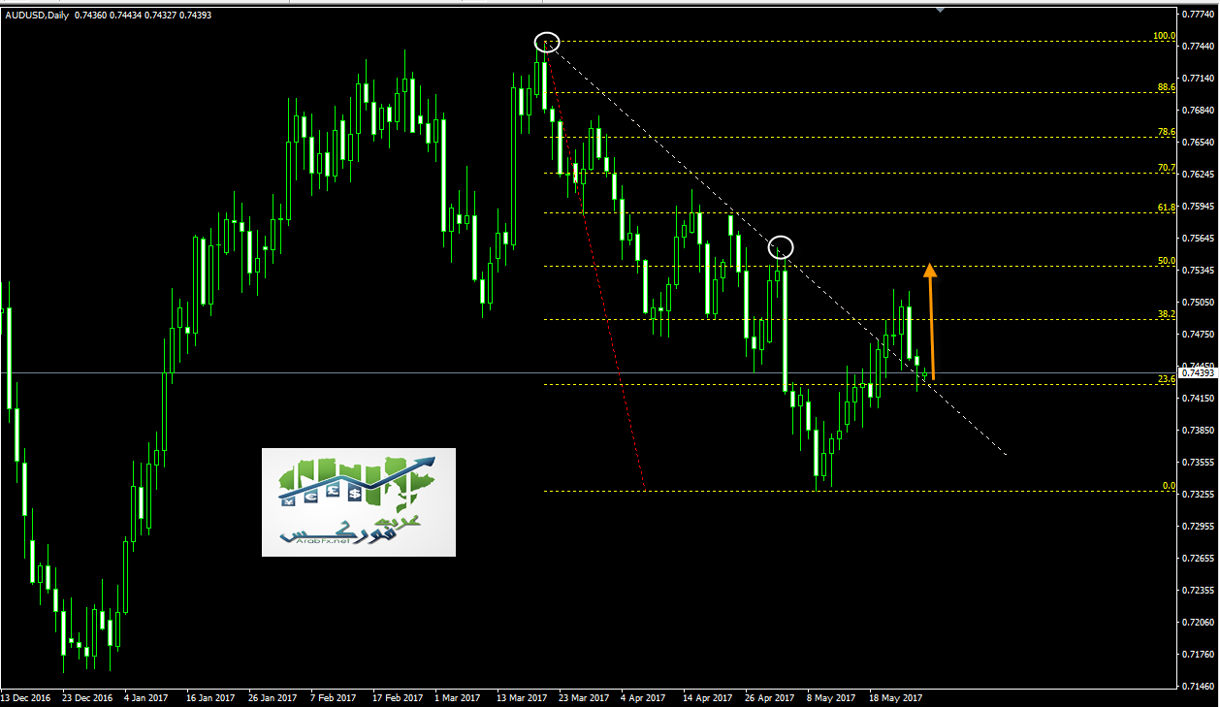Select the 50.0 Fibonacci level label
This screenshot has height=707, width=1220.
[1167, 261]
